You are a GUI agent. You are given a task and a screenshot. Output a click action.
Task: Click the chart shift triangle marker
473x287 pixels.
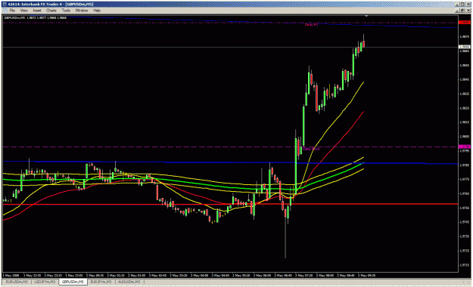click(366, 16)
